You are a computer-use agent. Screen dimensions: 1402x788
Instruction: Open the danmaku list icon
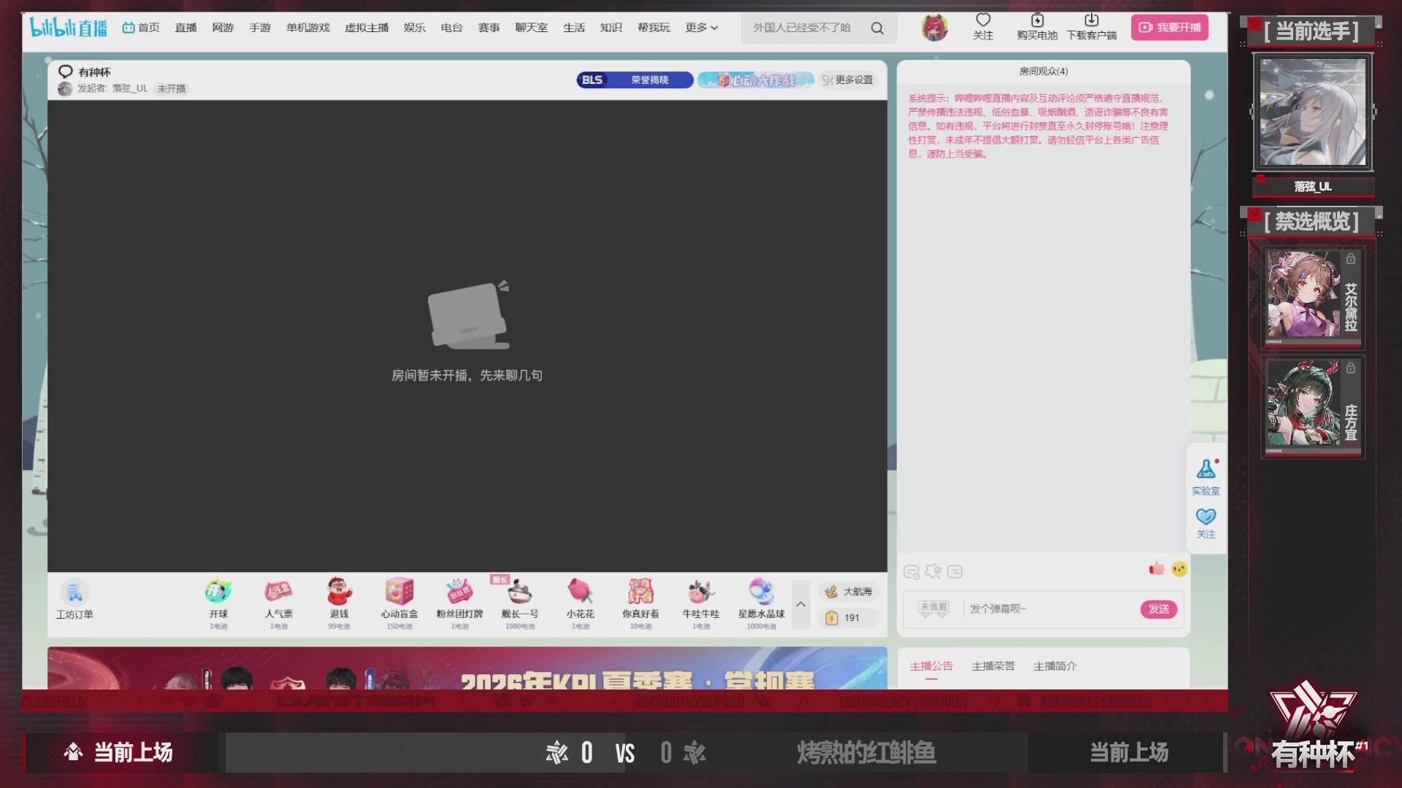tap(954, 571)
